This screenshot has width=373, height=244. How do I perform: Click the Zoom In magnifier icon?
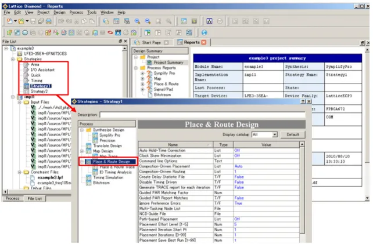point(137,21)
